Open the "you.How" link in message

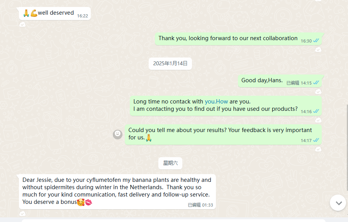click(216, 102)
